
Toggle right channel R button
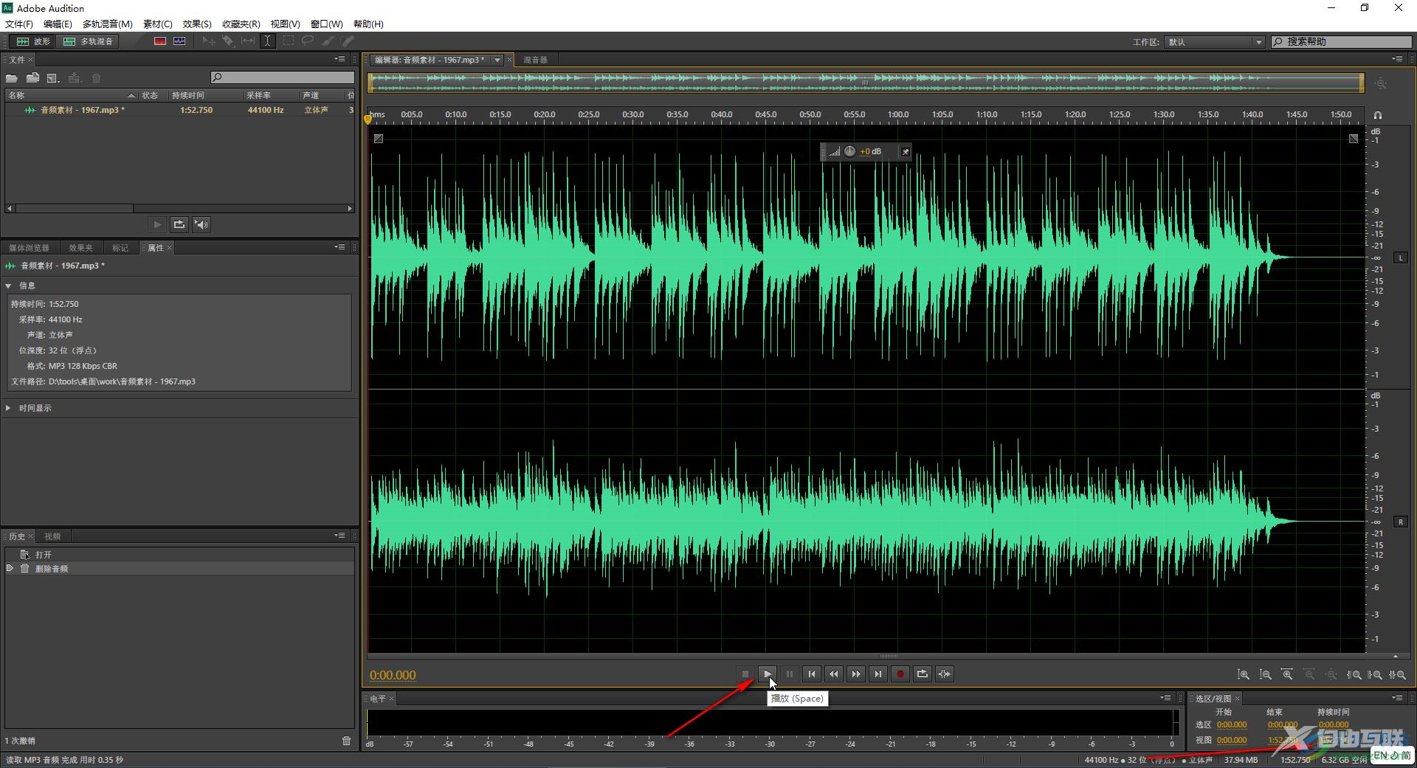1400,522
